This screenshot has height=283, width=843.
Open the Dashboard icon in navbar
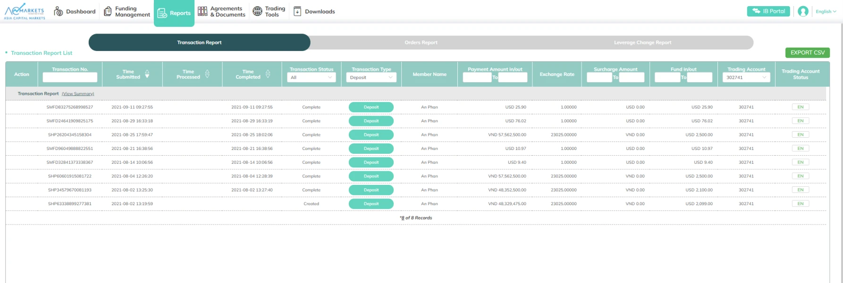point(59,11)
